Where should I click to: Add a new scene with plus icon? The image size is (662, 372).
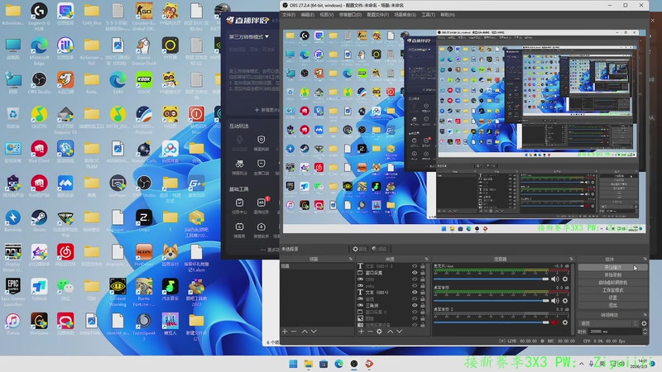tap(285, 331)
